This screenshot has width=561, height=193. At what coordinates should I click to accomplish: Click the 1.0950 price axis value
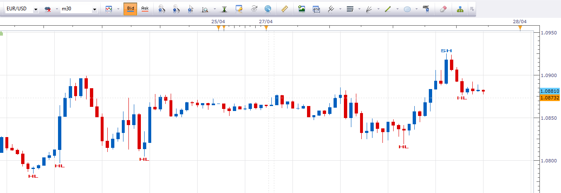coord(550,32)
